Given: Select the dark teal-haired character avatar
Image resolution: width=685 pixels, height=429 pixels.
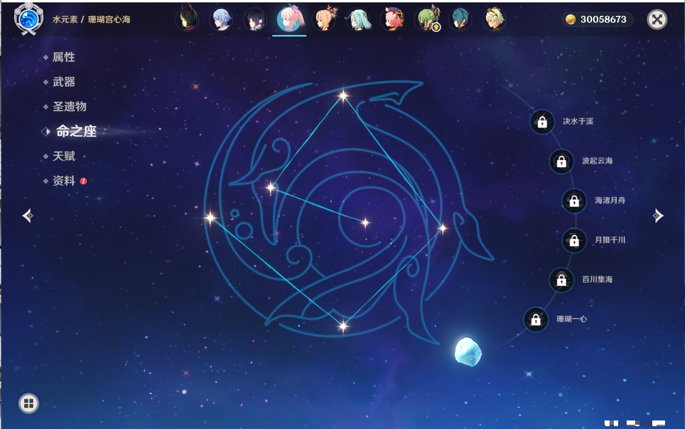Looking at the screenshot, I should pos(460,19).
